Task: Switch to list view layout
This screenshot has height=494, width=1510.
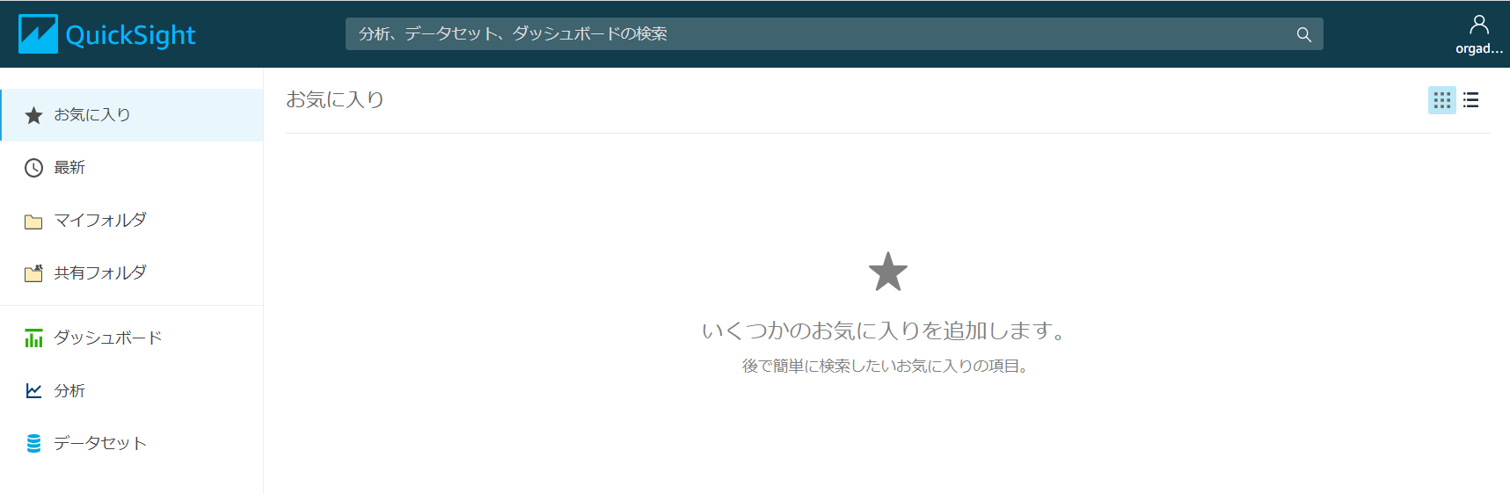Action: (1471, 100)
